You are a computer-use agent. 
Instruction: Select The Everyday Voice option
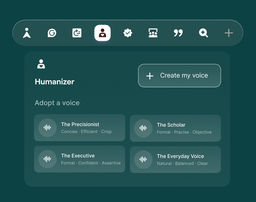175,159
